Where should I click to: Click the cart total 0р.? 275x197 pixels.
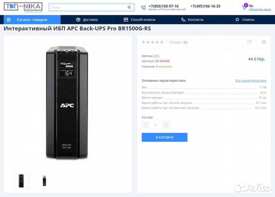pos(251,6)
